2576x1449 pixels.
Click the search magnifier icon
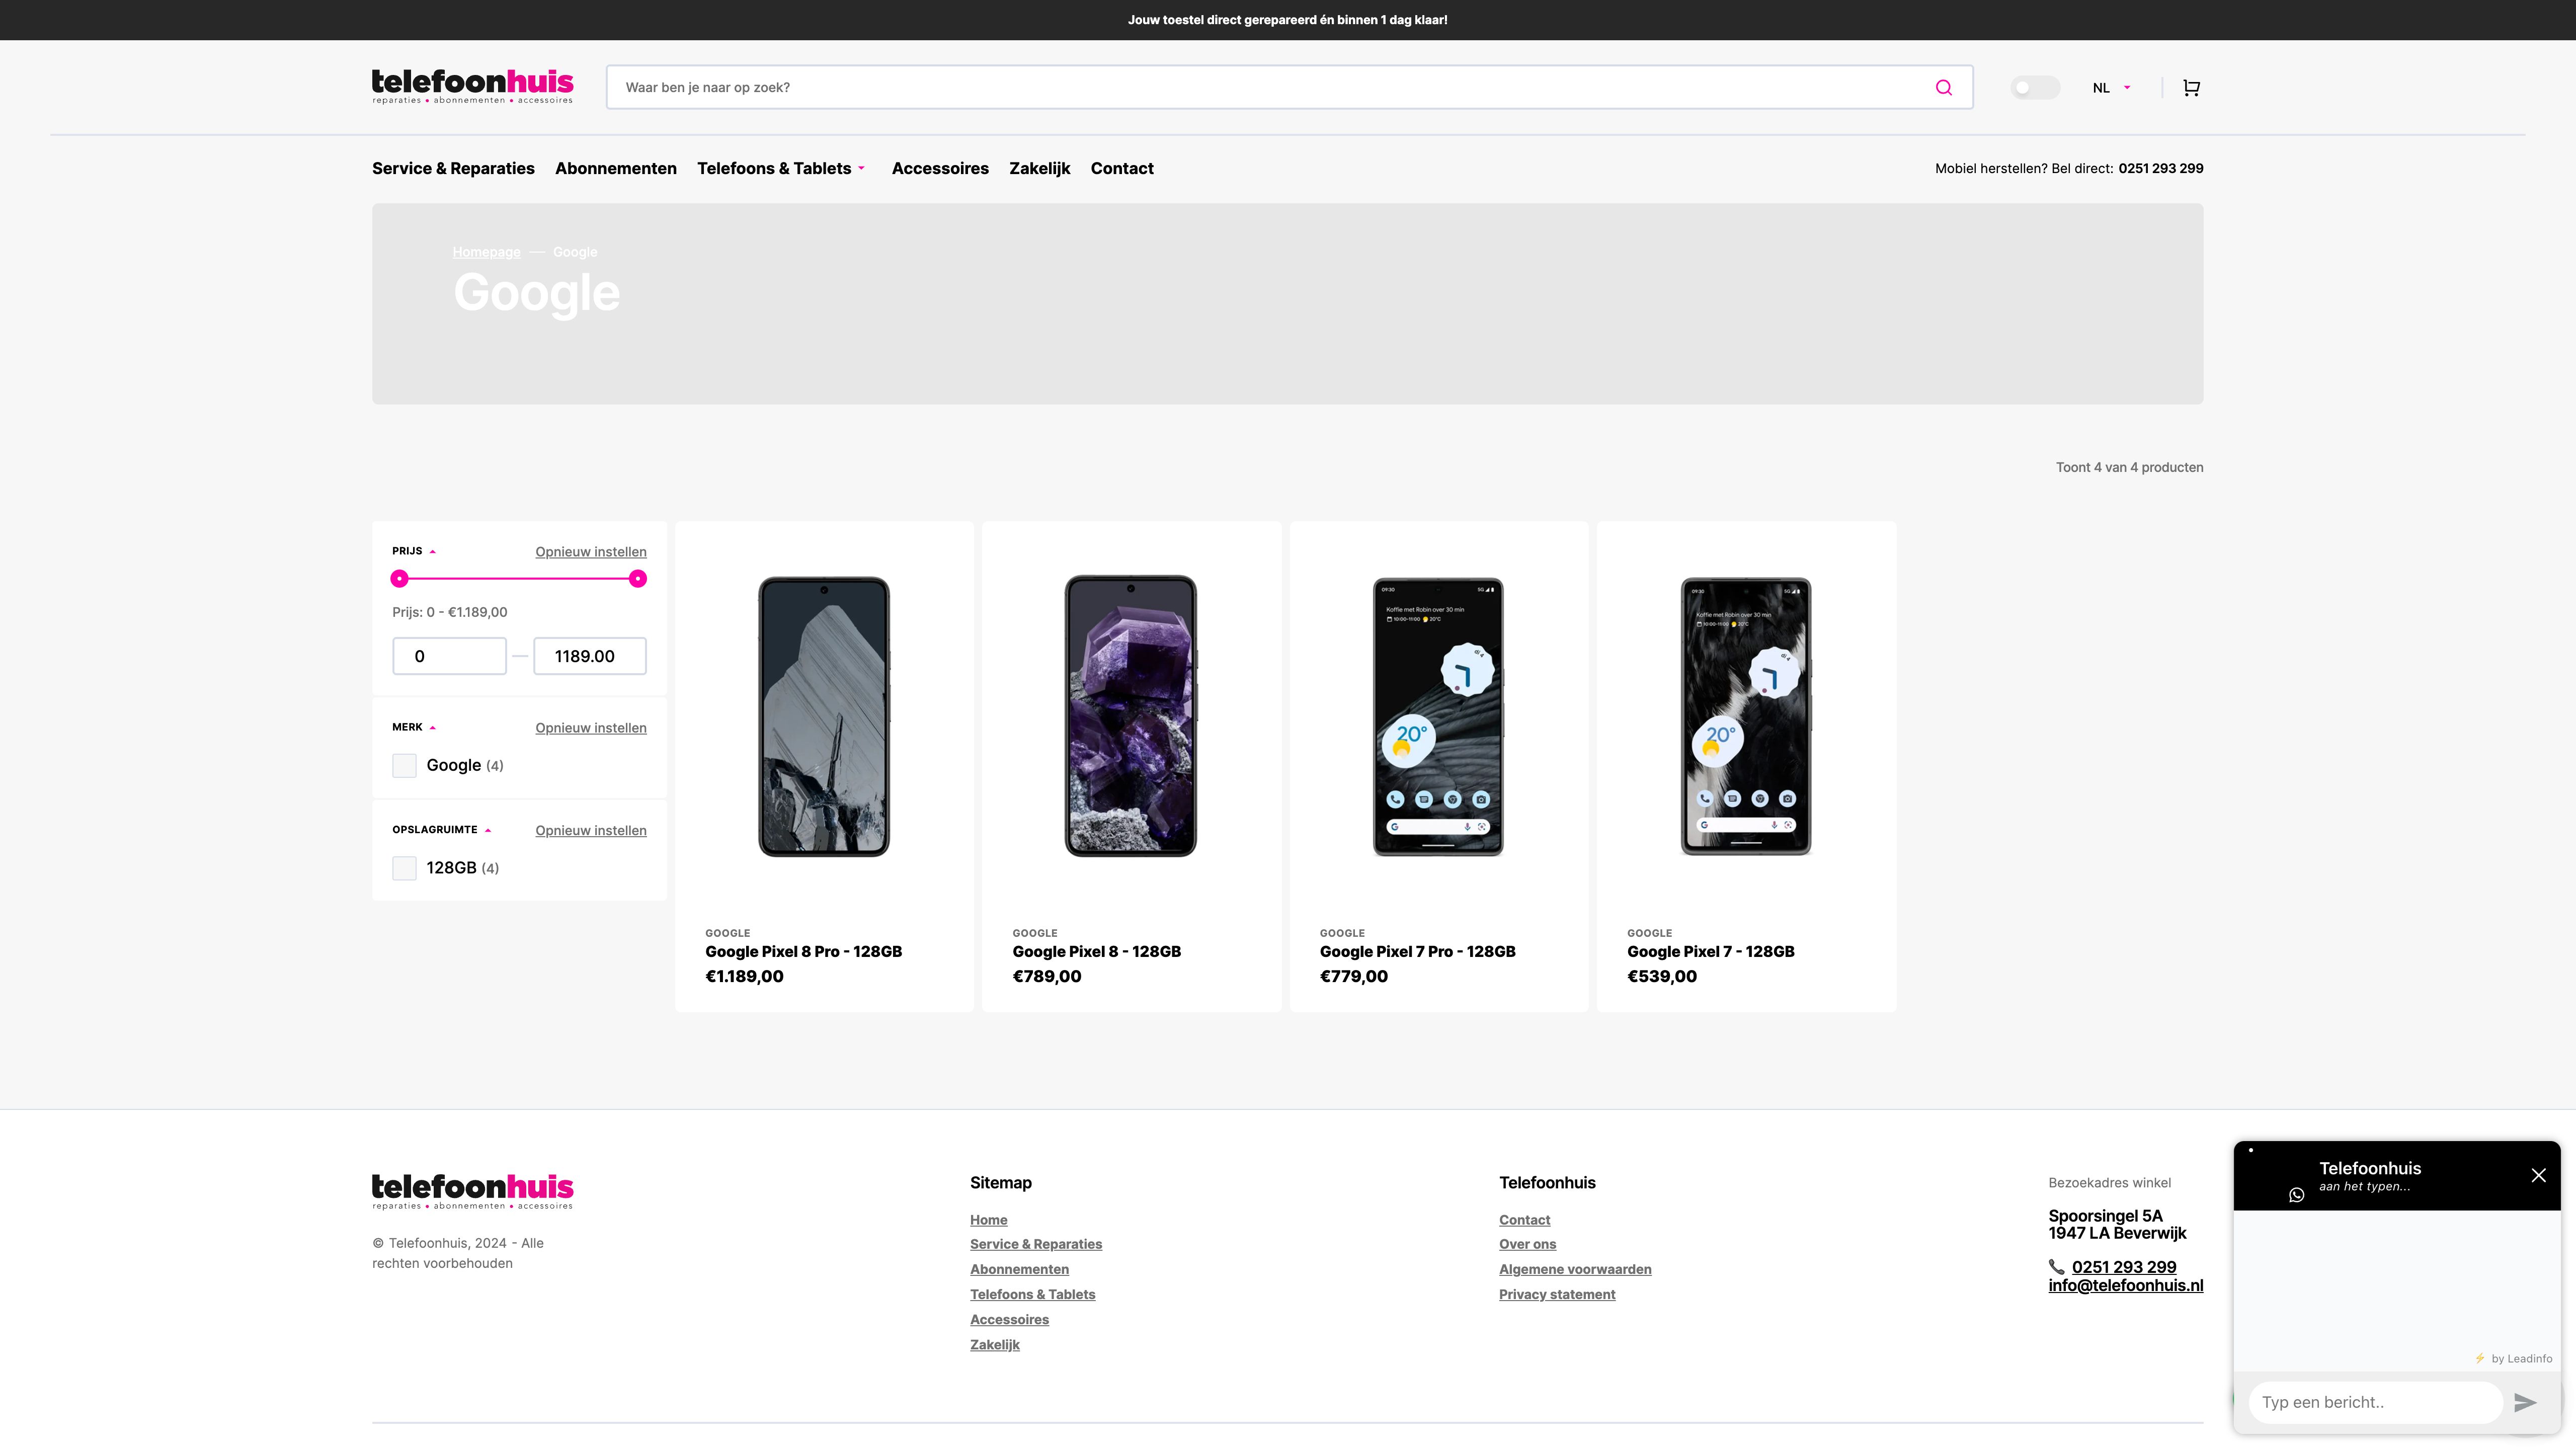[x=1943, y=87]
